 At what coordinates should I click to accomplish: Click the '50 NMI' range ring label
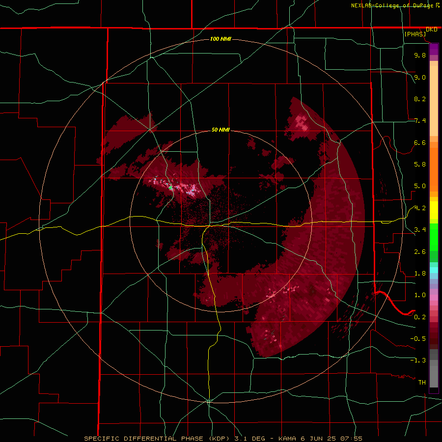coord(221,130)
